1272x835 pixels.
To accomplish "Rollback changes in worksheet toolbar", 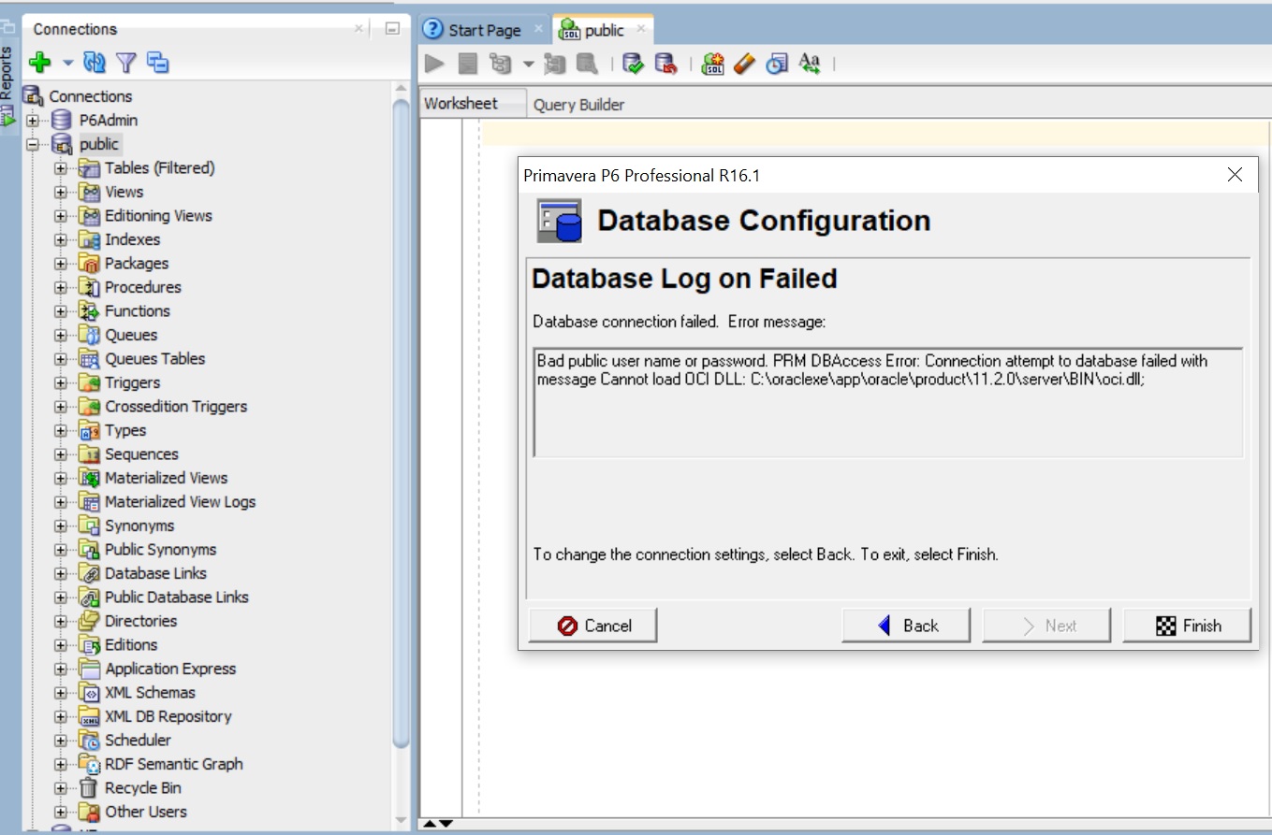I will 665,64.
